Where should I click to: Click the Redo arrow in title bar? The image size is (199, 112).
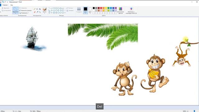pos(5,2)
